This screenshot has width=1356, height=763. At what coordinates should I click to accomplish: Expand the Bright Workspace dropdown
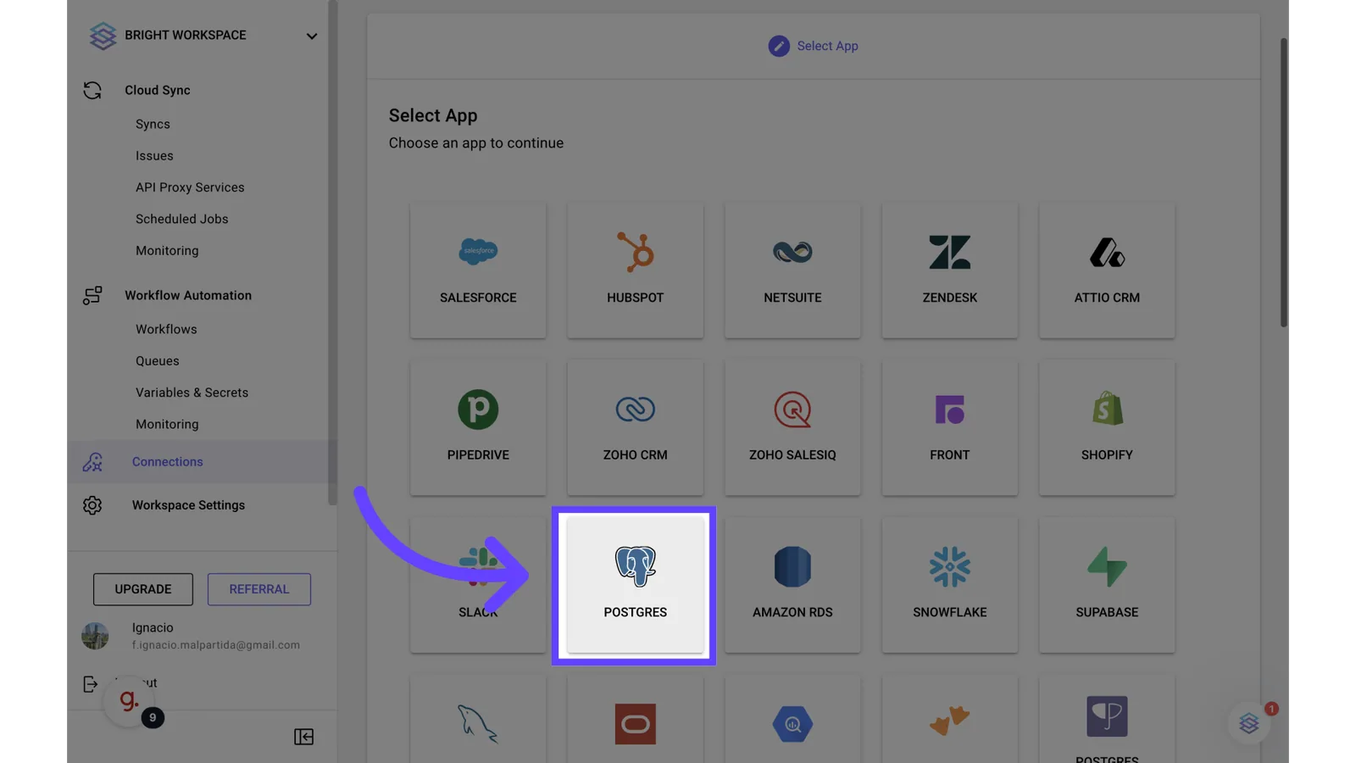click(311, 36)
